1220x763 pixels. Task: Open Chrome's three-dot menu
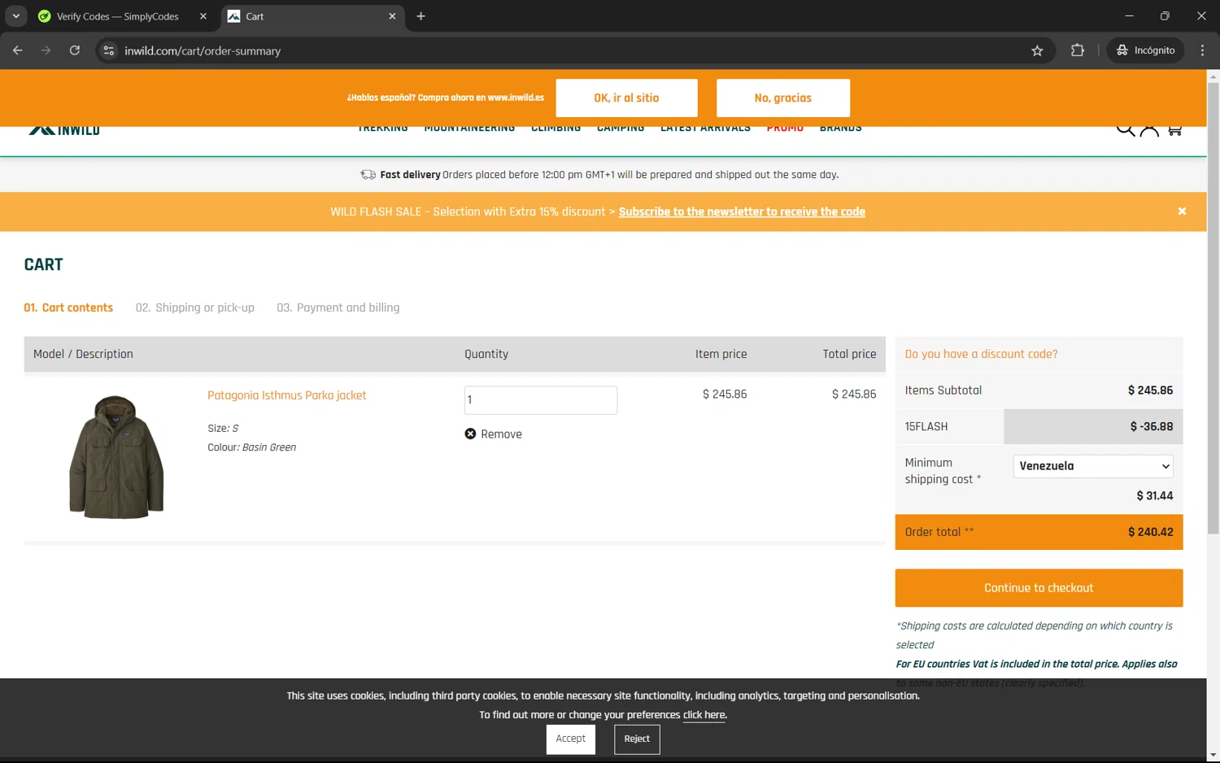1202,50
